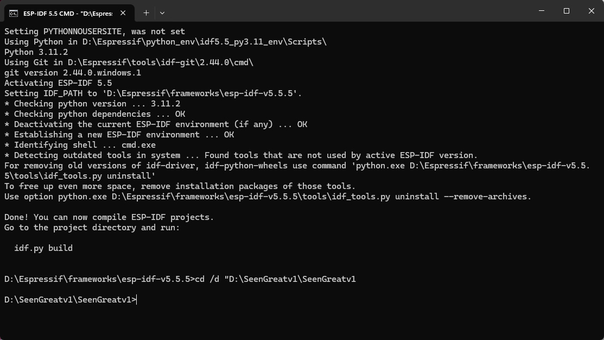Open a new terminal tab with plus
Image resolution: width=604 pixels, height=340 pixels.
click(x=146, y=13)
